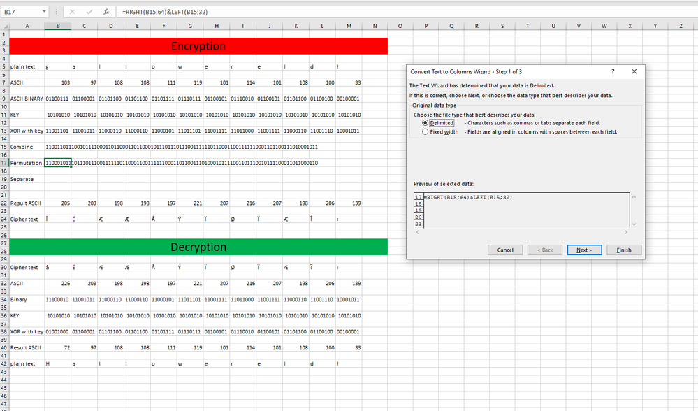Click the 'Permutation' label cell
This screenshot has height=411, width=698.
click(26, 163)
